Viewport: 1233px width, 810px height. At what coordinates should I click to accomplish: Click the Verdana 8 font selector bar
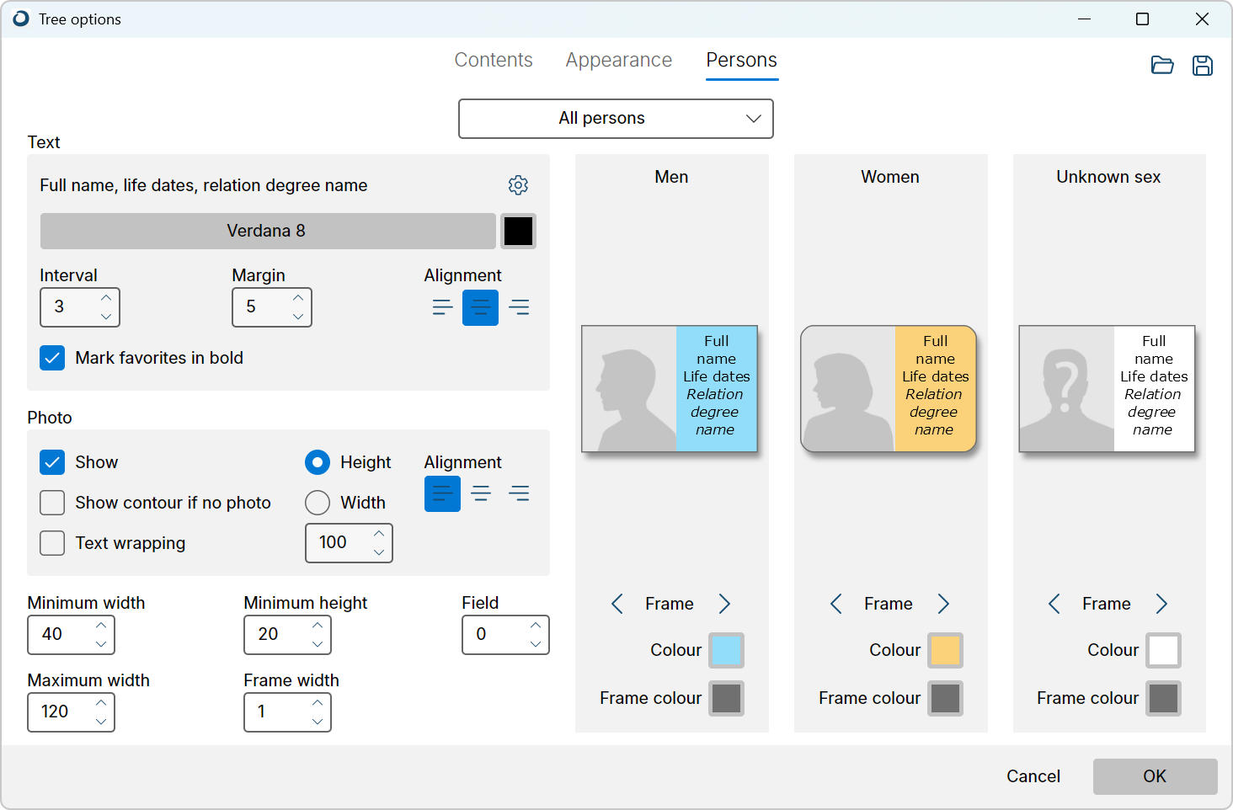pos(267,231)
